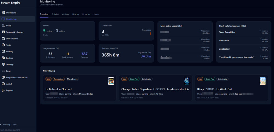
Task: Open Help & Documentation
Action: point(18,77)
